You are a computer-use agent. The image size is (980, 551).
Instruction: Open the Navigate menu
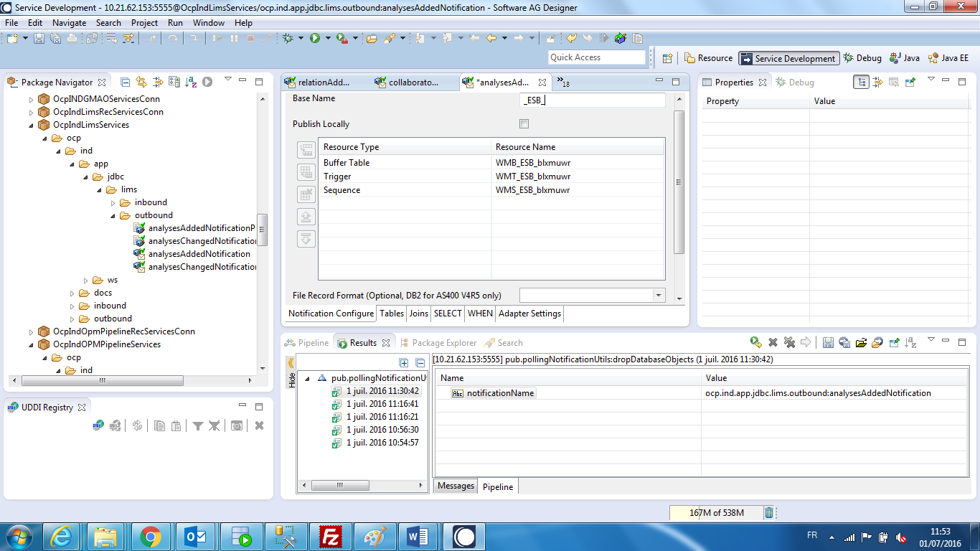tap(69, 23)
